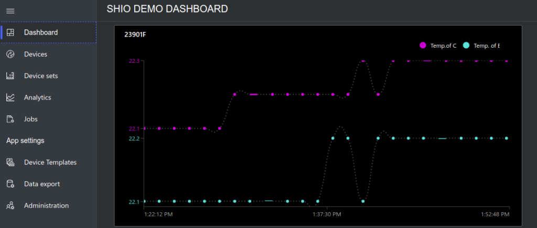Click the magenta 22.3 axis value

pos(134,61)
